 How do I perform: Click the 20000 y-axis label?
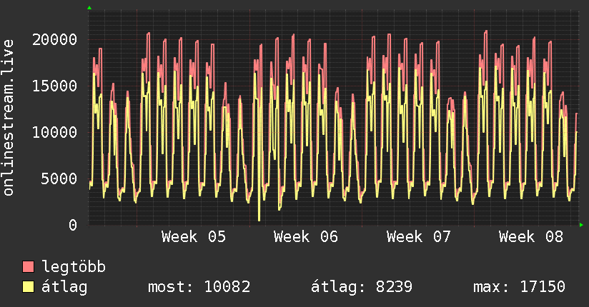click(x=54, y=39)
